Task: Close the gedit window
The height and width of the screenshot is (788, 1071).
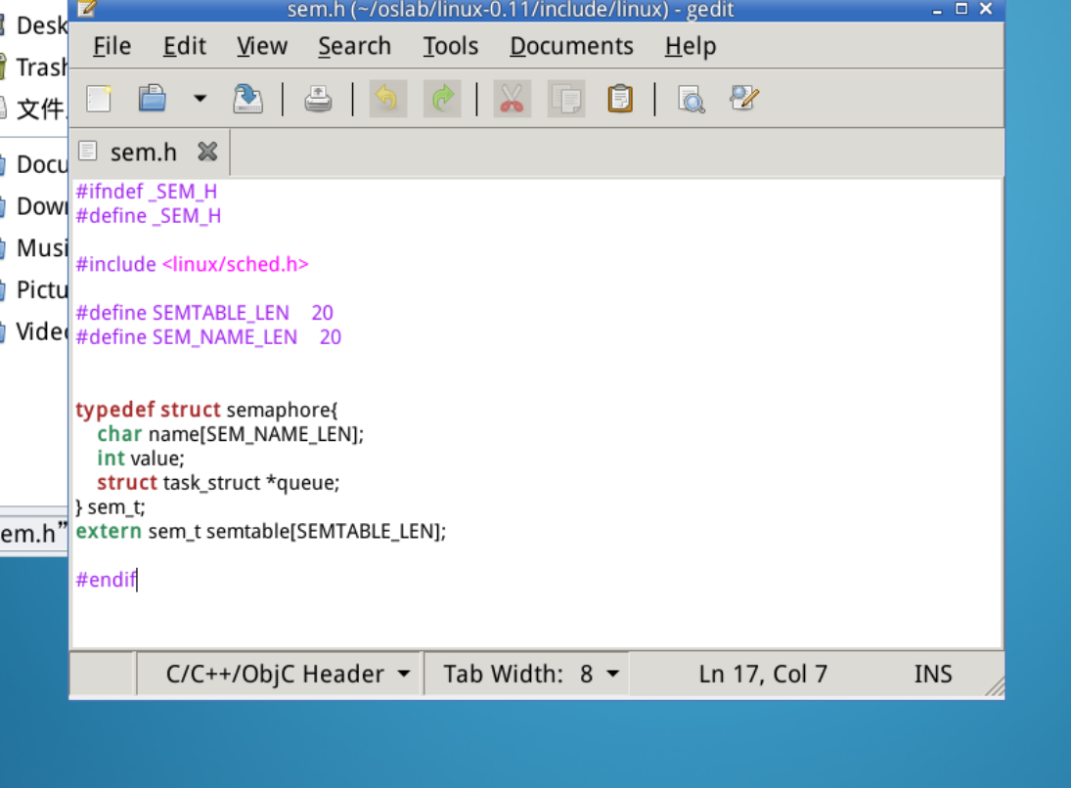Action: (x=986, y=9)
